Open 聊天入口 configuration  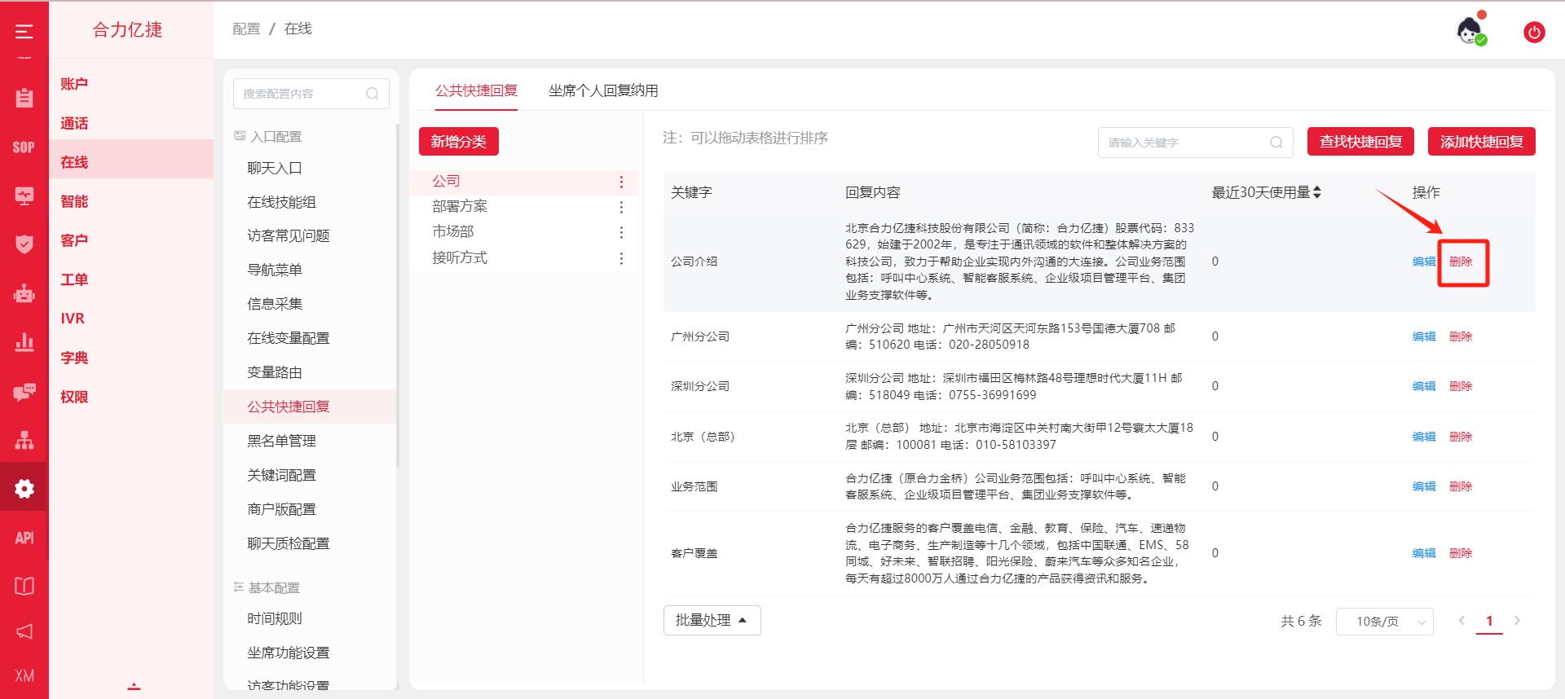point(275,168)
